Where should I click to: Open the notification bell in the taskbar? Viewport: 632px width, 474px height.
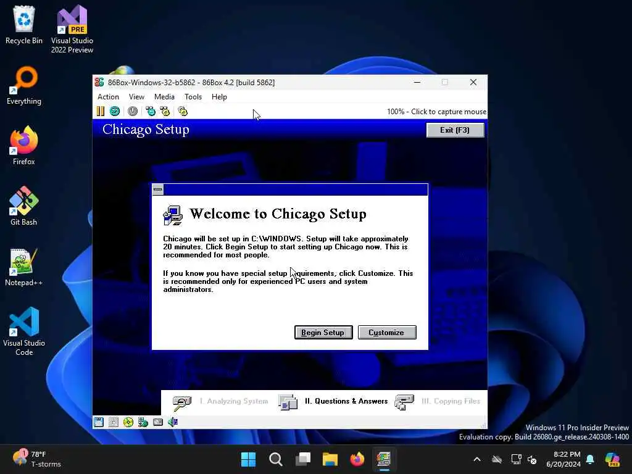590,459
